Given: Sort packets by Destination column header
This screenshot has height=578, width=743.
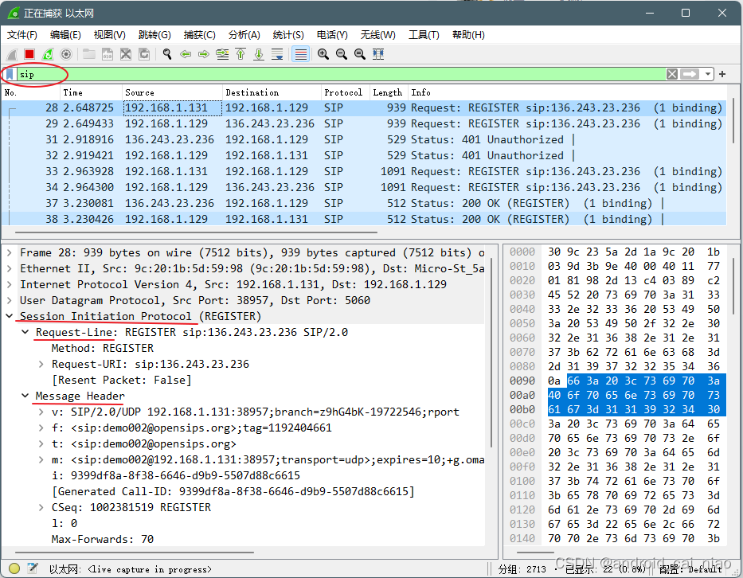Looking at the screenshot, I should tap(272, 92).
